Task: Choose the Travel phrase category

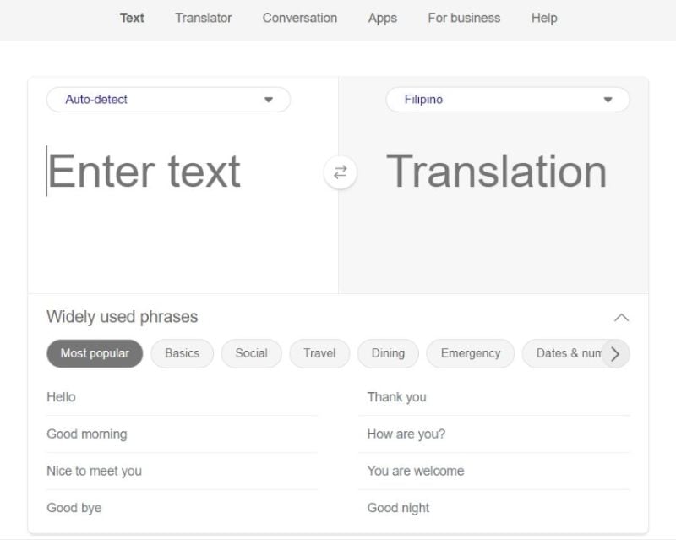Action: pyautogui.click(x=319, y=353)
